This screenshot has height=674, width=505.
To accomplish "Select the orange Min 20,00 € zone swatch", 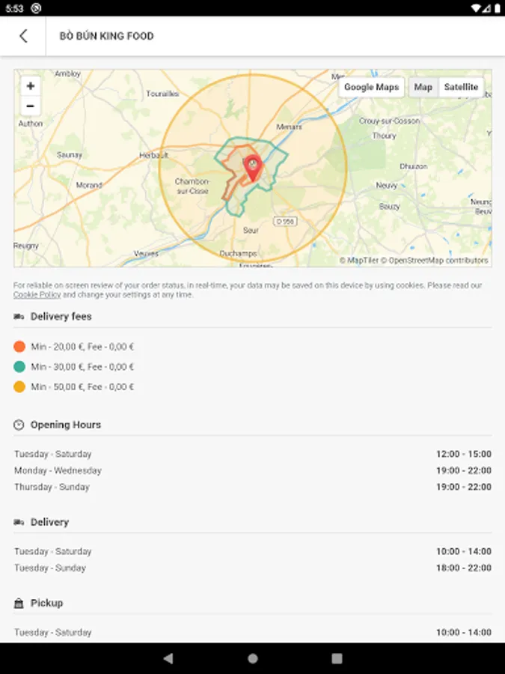I will (x=19, y=347).
